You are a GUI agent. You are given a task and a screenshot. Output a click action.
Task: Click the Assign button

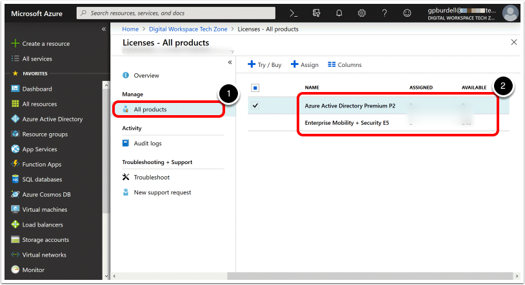(304, 64)
